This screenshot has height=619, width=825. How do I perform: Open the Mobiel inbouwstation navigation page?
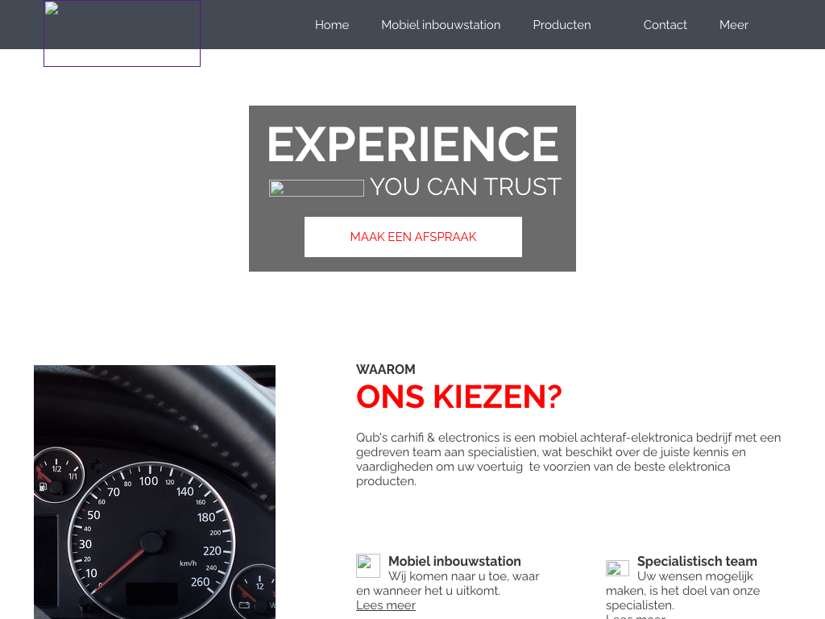(441, 25)
